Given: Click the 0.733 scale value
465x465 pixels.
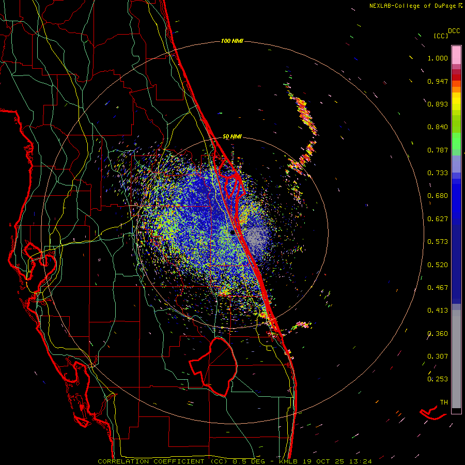Looking at the screenshot, I should (438, 173).
